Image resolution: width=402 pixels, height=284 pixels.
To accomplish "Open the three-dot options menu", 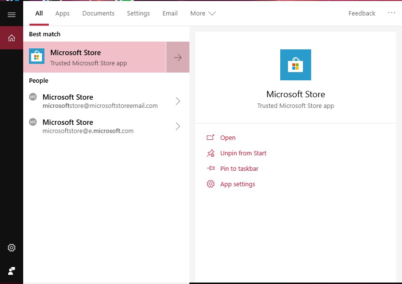I will pos(391,13).
